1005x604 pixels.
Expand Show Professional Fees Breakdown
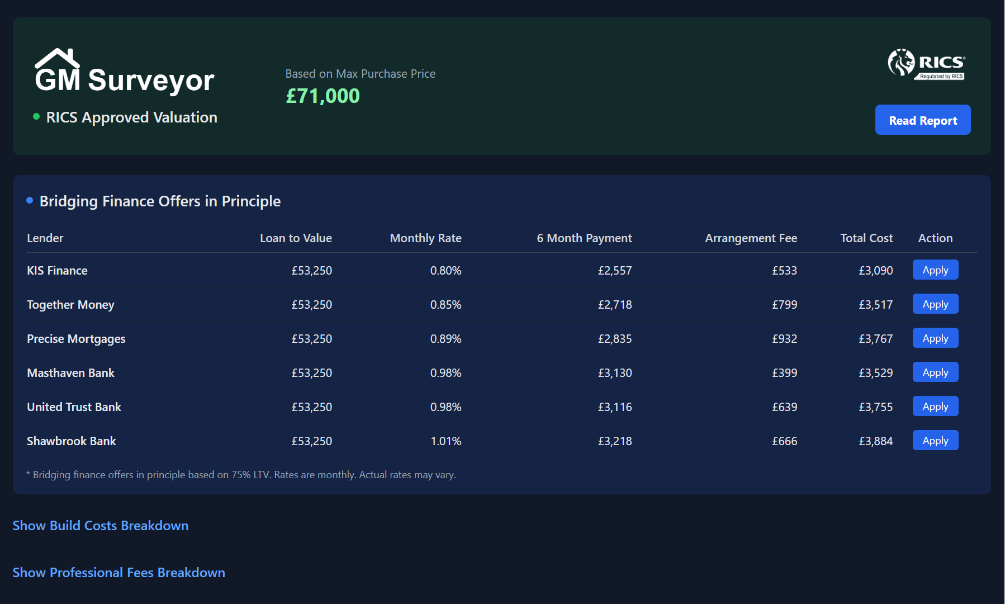pos(119,573)
